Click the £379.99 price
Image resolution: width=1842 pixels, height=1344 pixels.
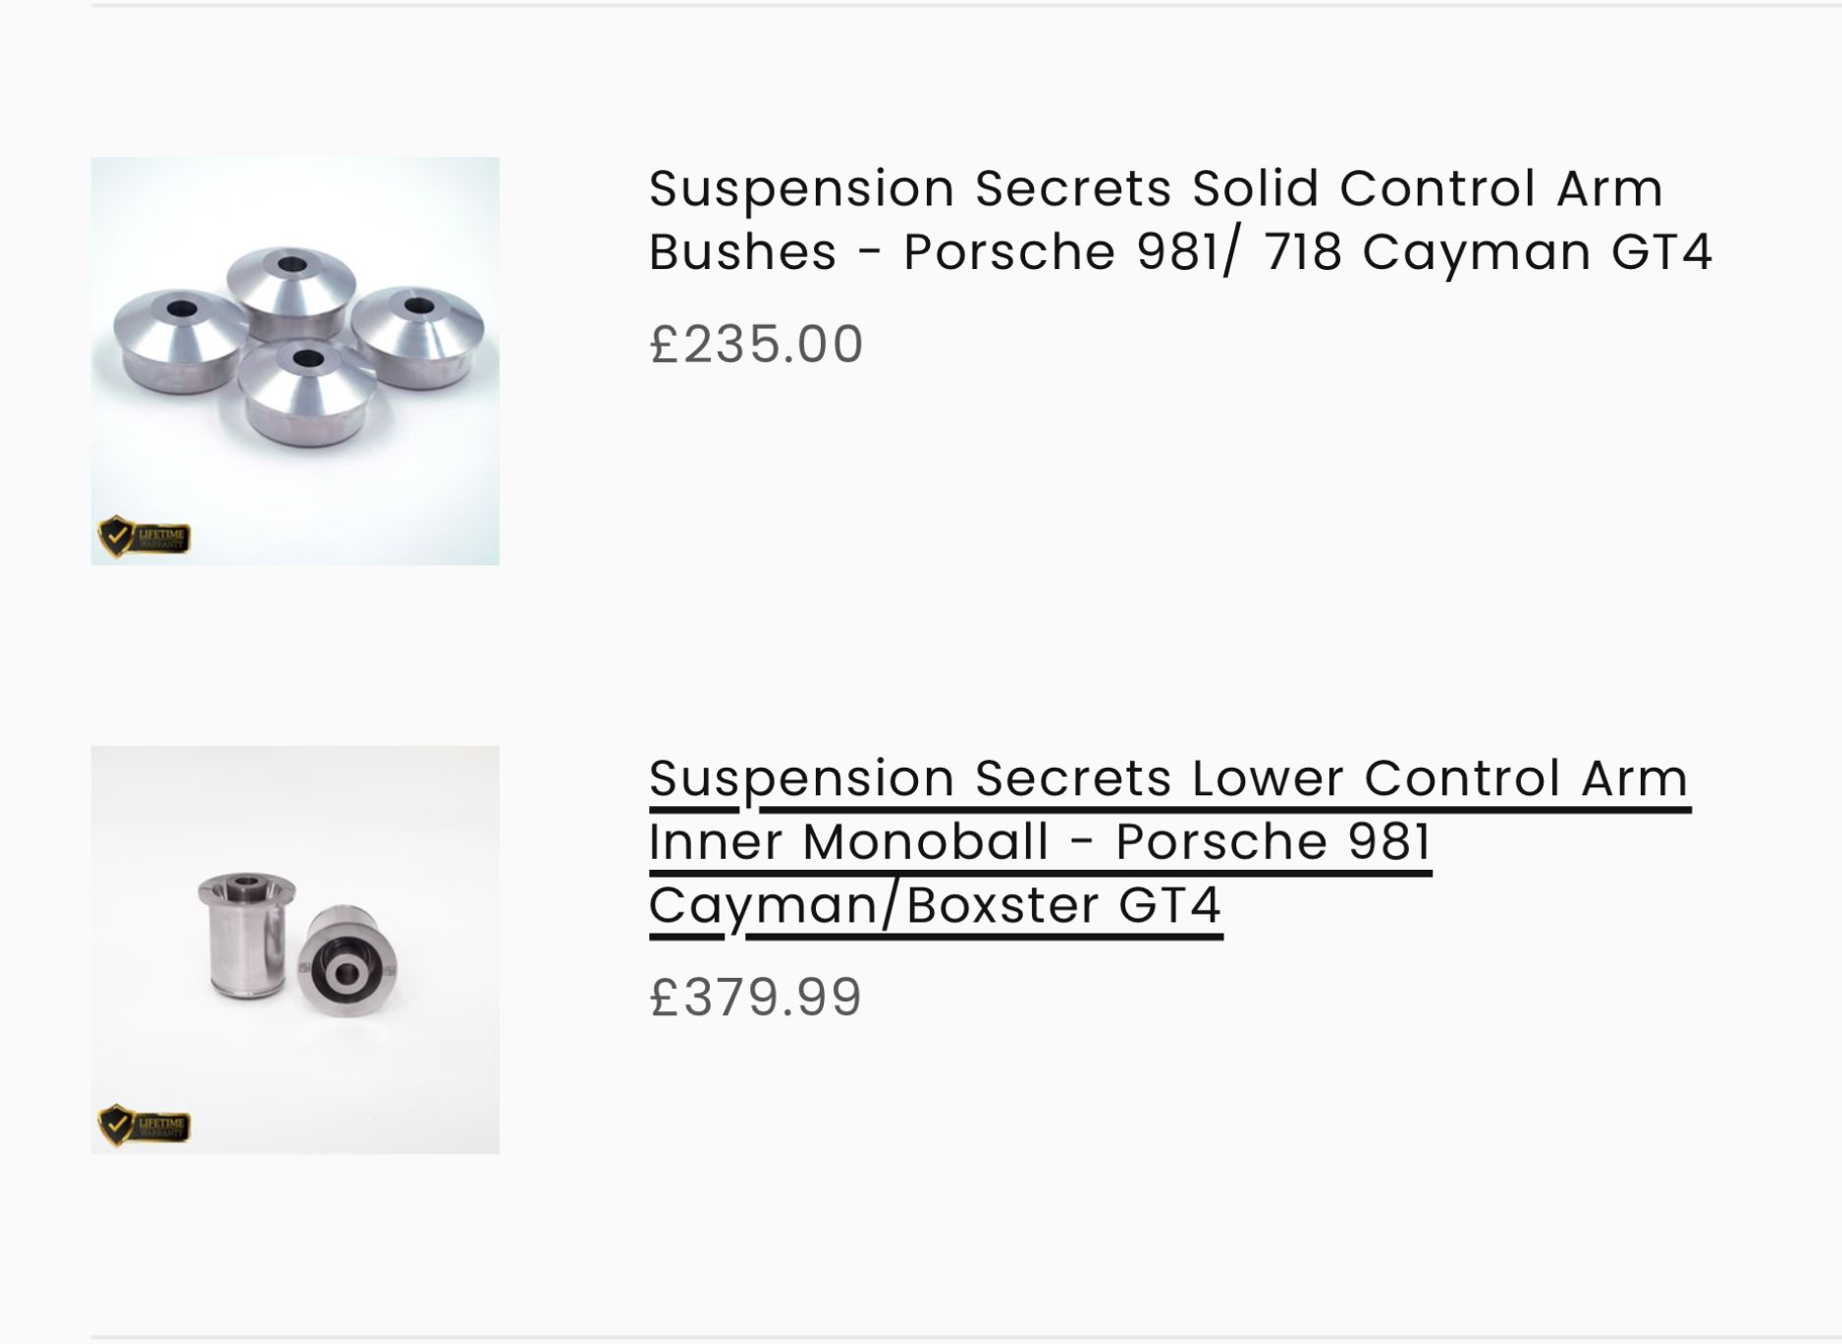(x=756, y=997)
